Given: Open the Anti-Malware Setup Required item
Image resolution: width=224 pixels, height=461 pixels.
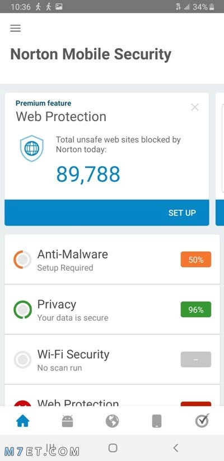Looking at the screenshot, I should (112, 259).
